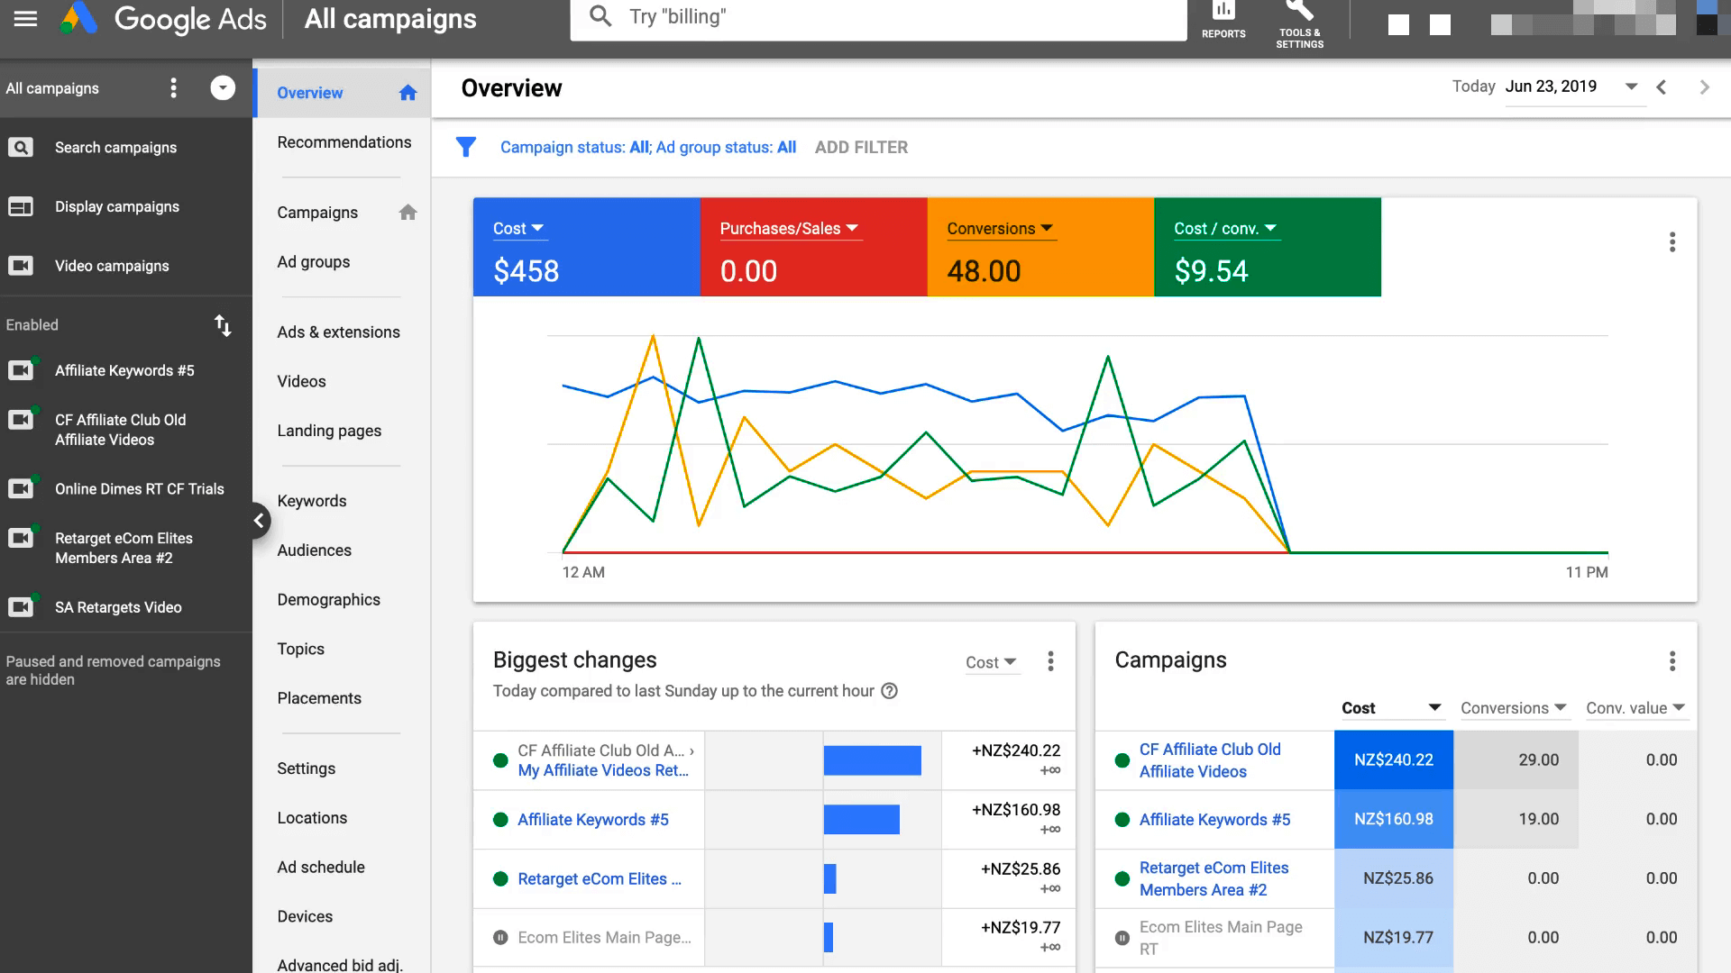This screenshot has width=1731, height=973.
Task: Open My Affiliate Videos Ret... link
Action: 603,770
